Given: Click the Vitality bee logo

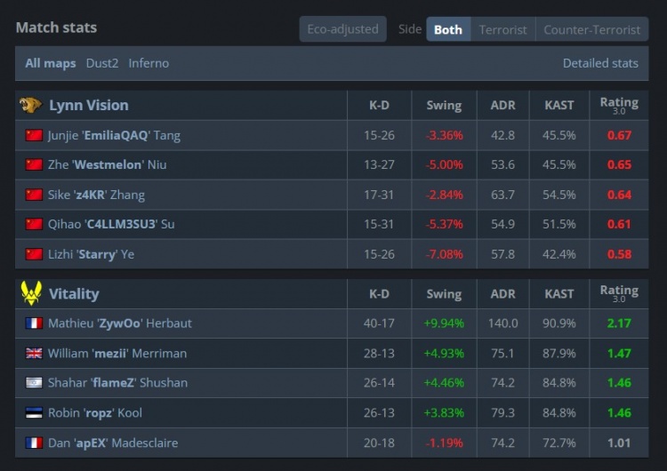Looking at the screenshot, I should (31, 293).
